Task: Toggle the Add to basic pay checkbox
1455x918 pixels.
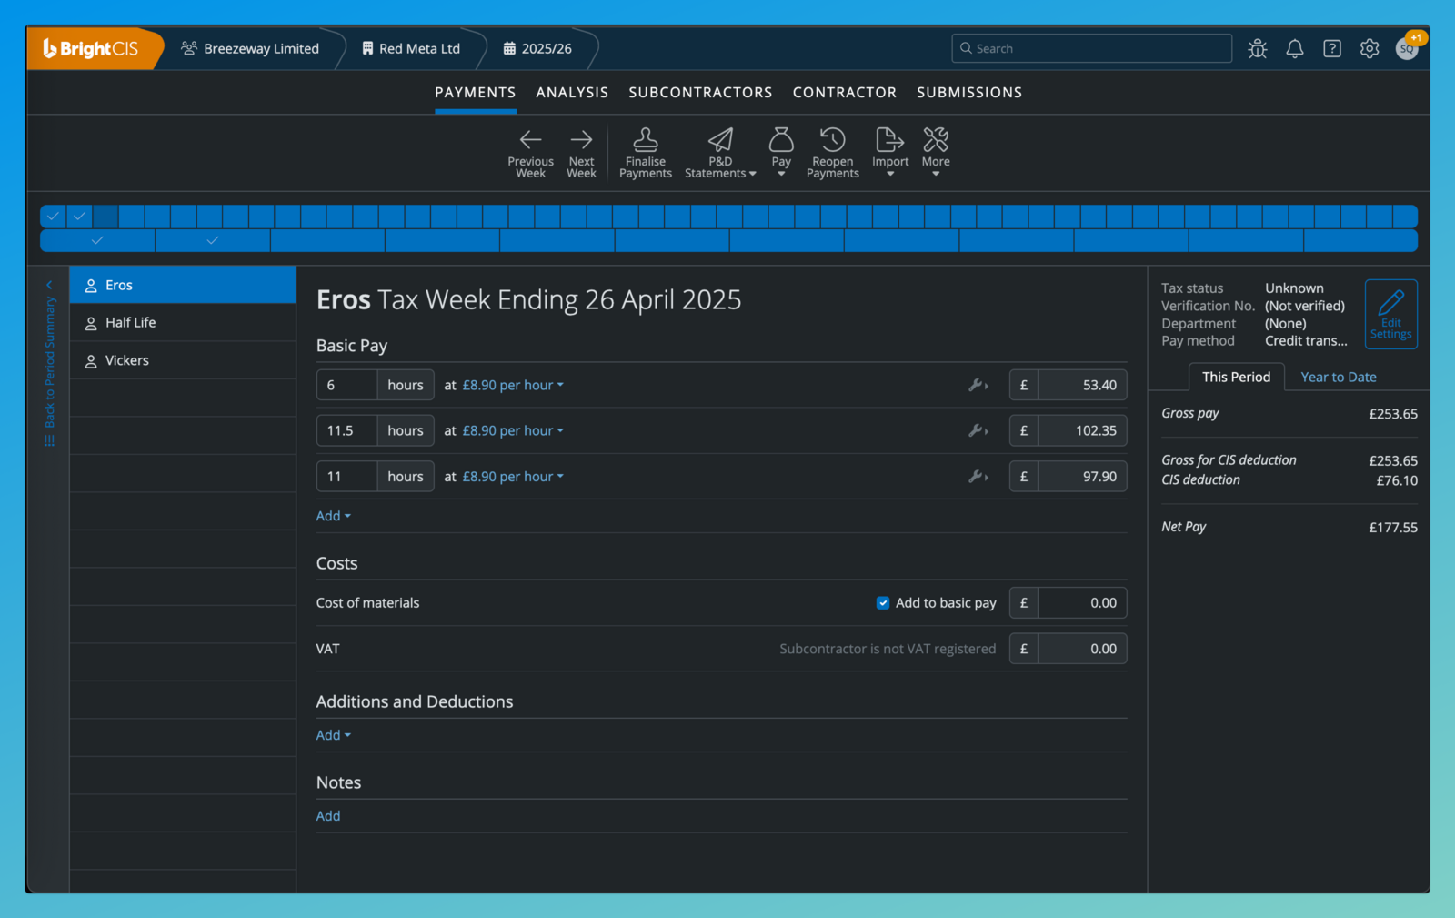Action: 883,603
